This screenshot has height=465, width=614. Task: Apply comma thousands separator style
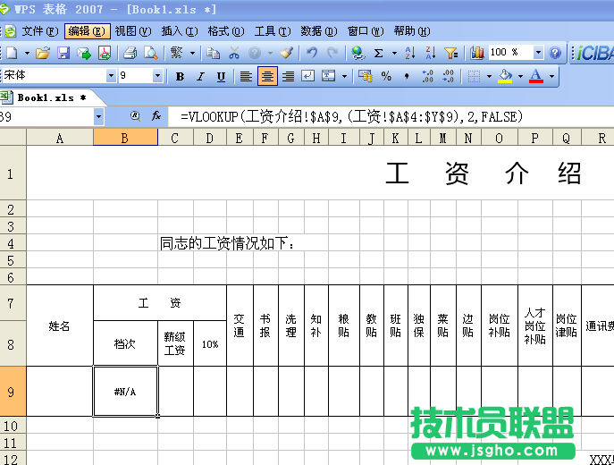407,76
